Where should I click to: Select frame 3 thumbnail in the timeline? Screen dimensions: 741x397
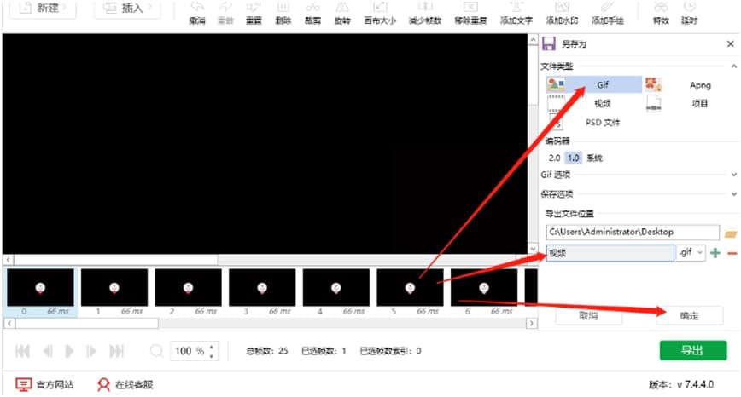pyautogui.click(x=262, y=288)
